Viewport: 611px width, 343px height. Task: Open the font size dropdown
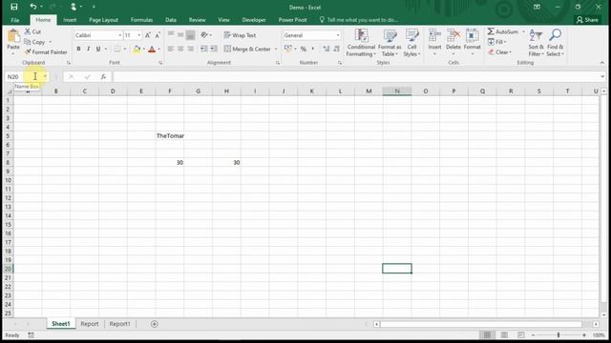(139, 35)
